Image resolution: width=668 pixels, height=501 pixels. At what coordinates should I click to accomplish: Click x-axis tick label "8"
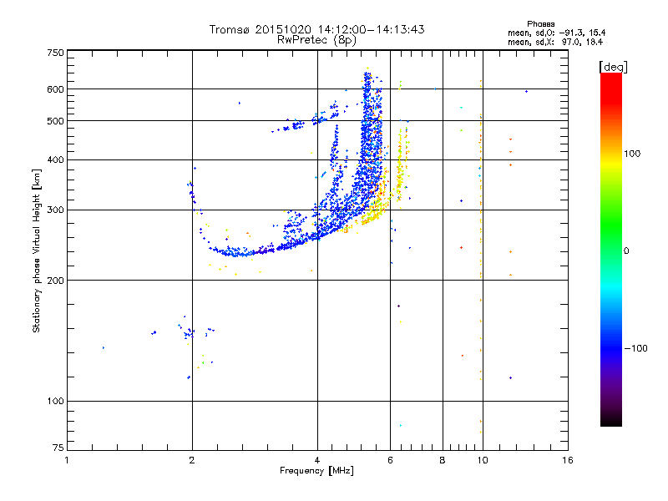[x=443, y=460]
